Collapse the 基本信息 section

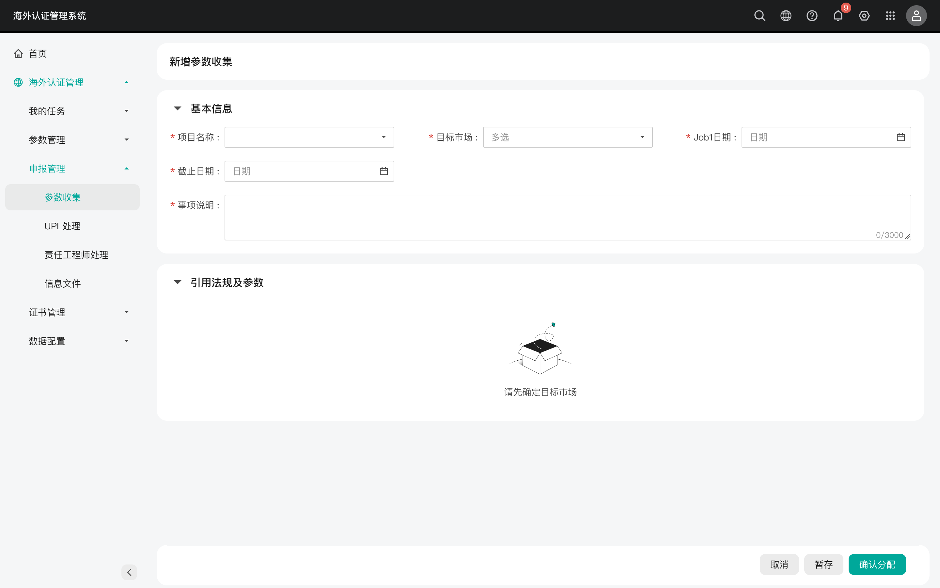[178, 108]
